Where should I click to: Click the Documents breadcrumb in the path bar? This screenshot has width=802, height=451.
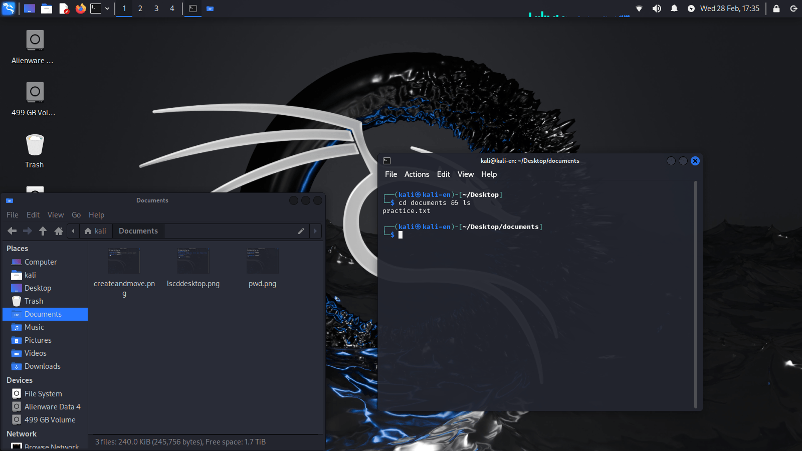coord(138,231)
